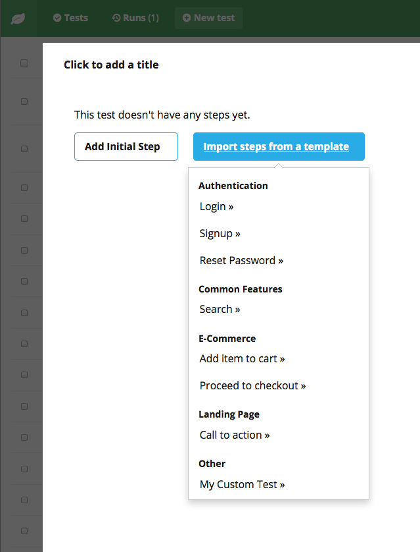
Task: Tick the last checkbox in sidebar list
Action: click(24, 531)
